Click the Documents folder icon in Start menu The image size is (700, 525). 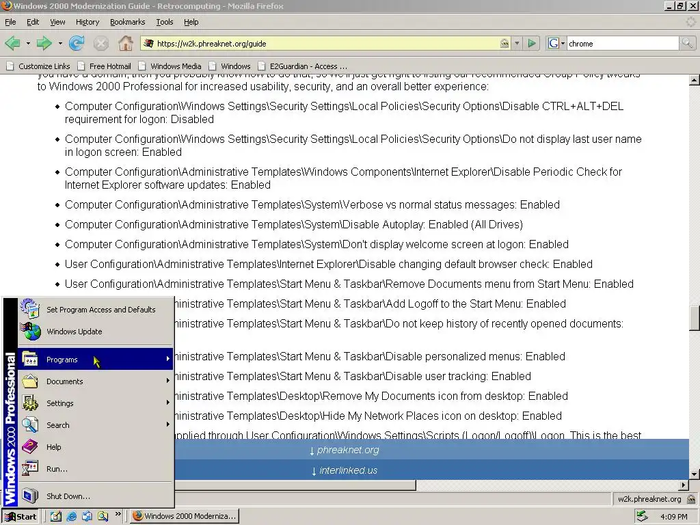(30, 381)
